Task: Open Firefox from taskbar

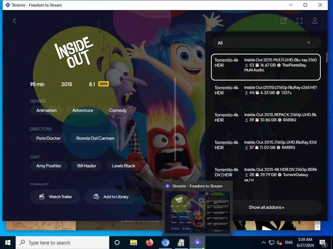Action: tap(150, 243)
